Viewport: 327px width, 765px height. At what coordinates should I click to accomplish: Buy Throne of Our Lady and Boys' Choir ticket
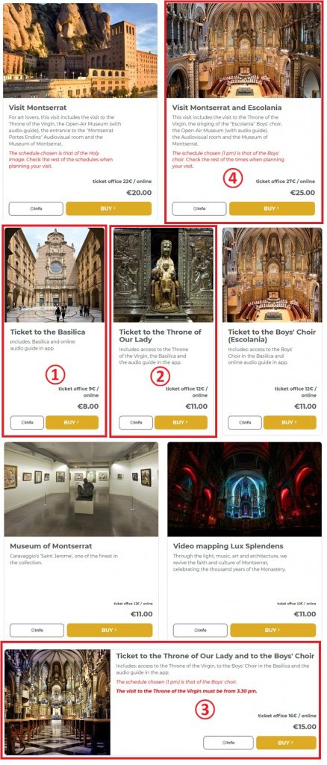tap(286, 743)
